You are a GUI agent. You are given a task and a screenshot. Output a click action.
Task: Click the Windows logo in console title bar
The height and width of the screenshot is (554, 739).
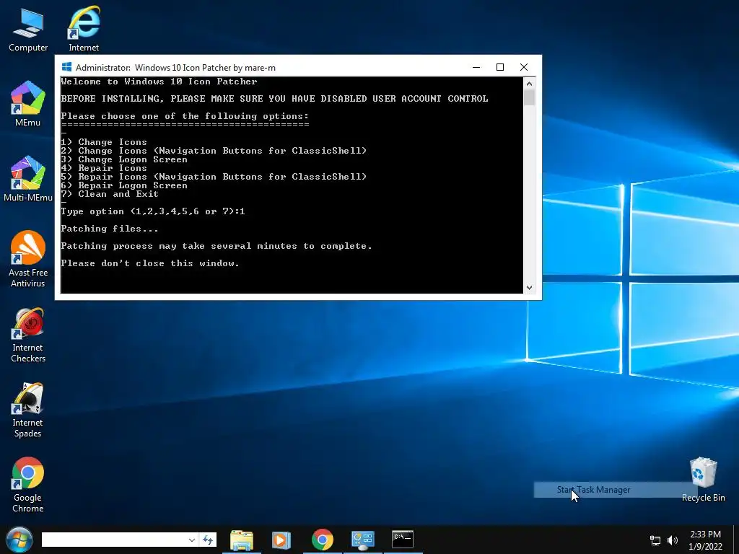[67, 67]
